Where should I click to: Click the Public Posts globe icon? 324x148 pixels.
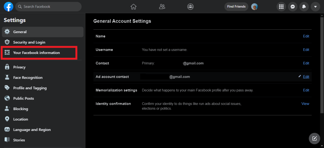point(7,98)
